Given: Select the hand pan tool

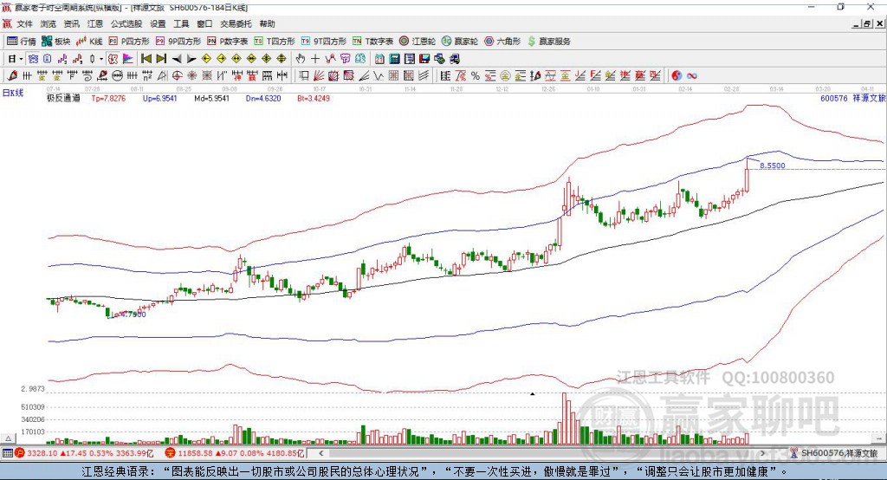Looking at the screenshot, I should point(301,59).
